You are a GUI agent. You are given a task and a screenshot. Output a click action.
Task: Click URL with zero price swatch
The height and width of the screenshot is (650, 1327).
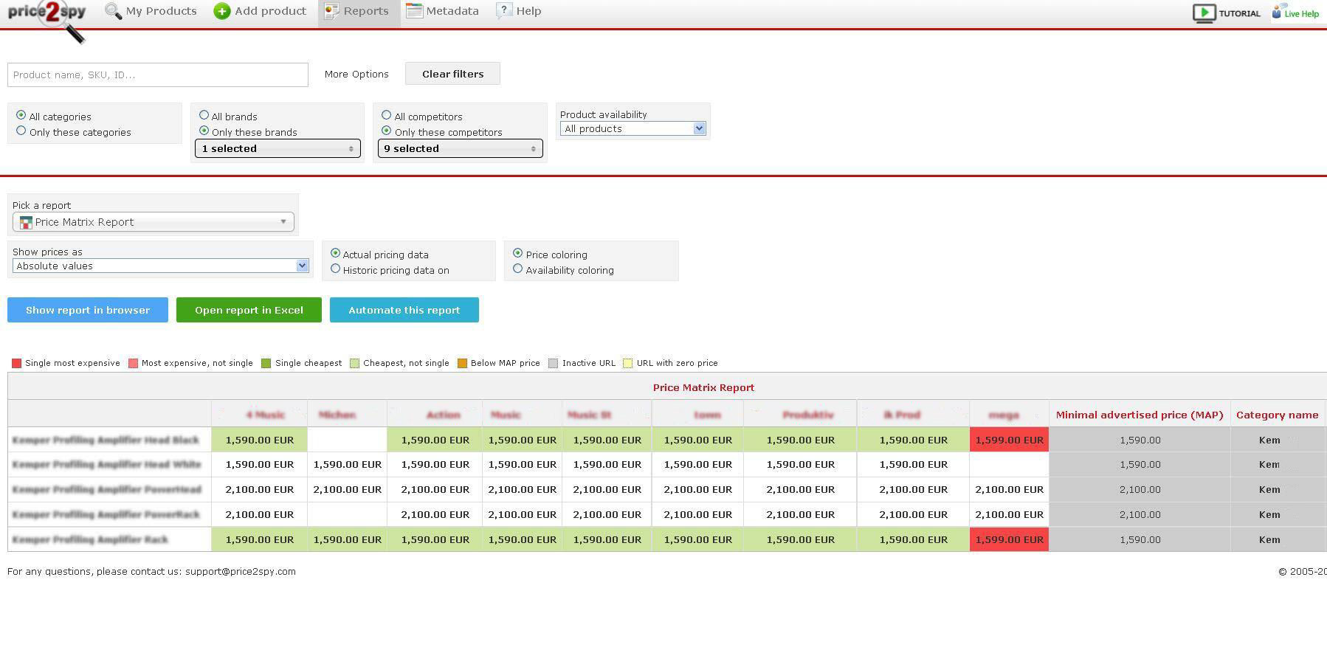tap(628, 363)
